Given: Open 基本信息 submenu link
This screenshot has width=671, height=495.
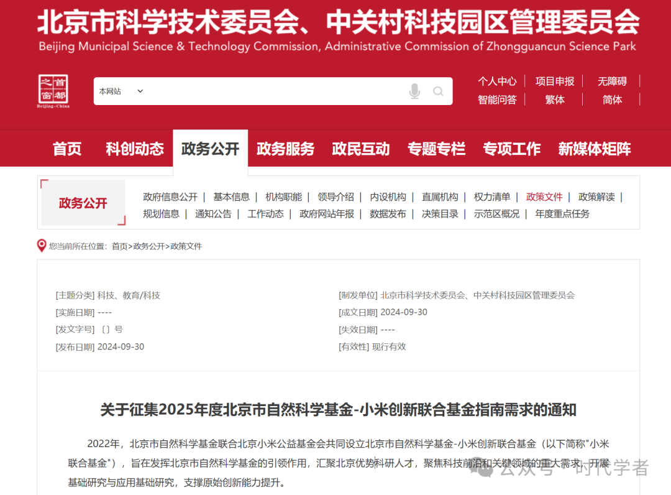Looking at the screenshot, I should (231, 197).
